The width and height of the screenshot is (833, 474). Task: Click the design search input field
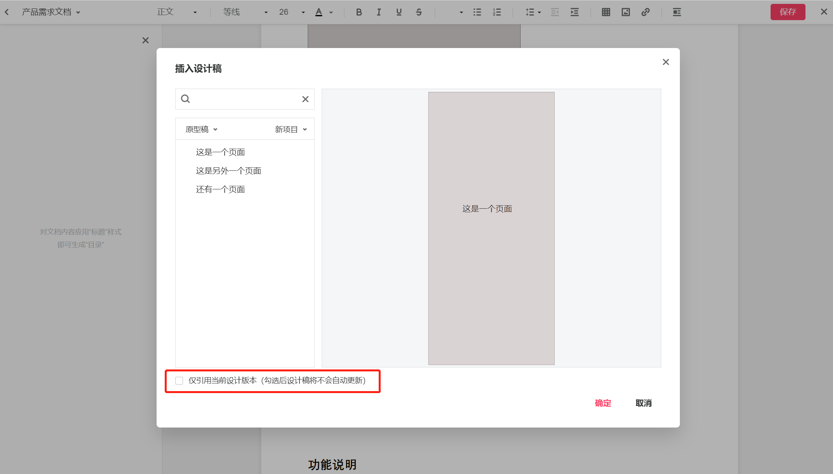click(244, 99)
